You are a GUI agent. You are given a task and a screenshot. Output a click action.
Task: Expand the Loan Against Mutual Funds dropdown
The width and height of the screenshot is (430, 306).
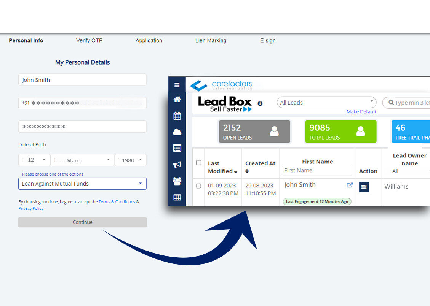point(83,184)
